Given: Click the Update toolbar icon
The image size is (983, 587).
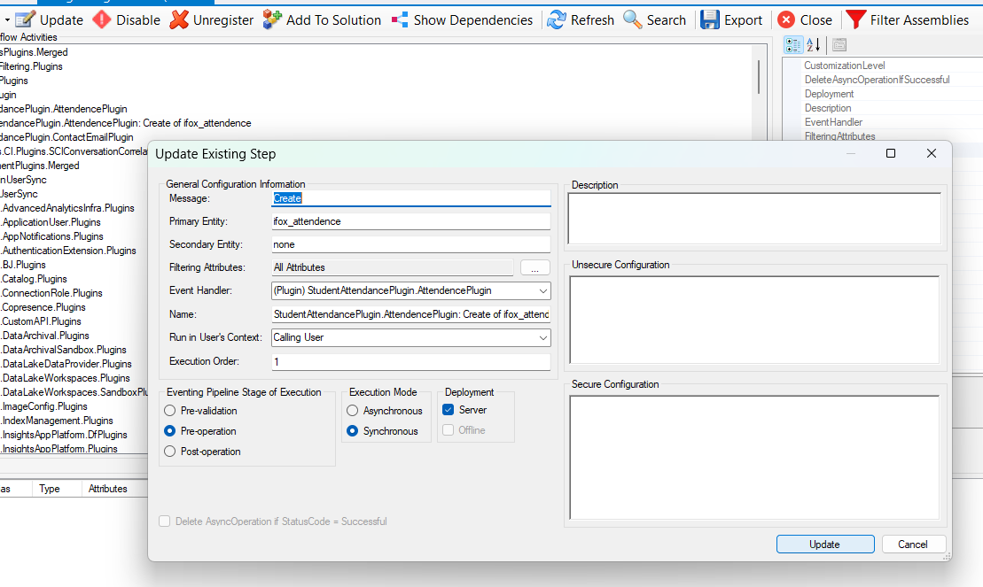Looking at the screenshot, I should coord(25,19).
